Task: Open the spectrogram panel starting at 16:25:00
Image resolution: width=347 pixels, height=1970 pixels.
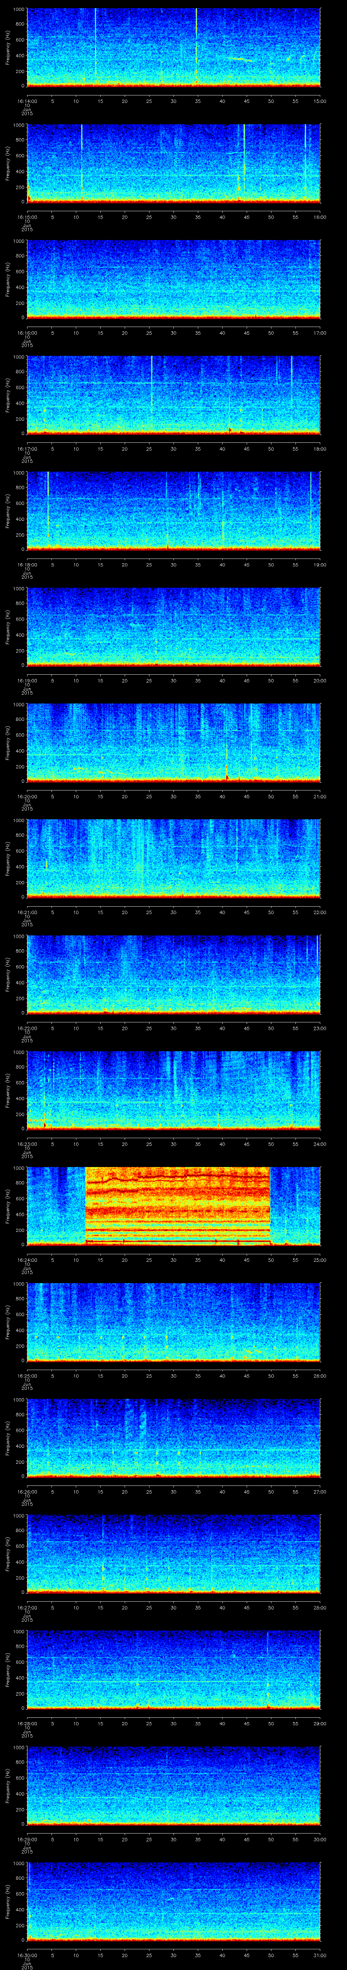Action: [173, 1321]
